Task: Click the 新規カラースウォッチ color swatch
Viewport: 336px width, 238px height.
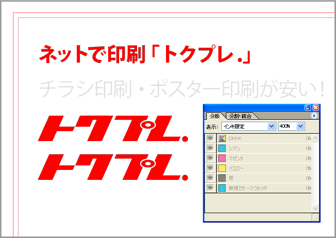Action: (x=222, y=188)
